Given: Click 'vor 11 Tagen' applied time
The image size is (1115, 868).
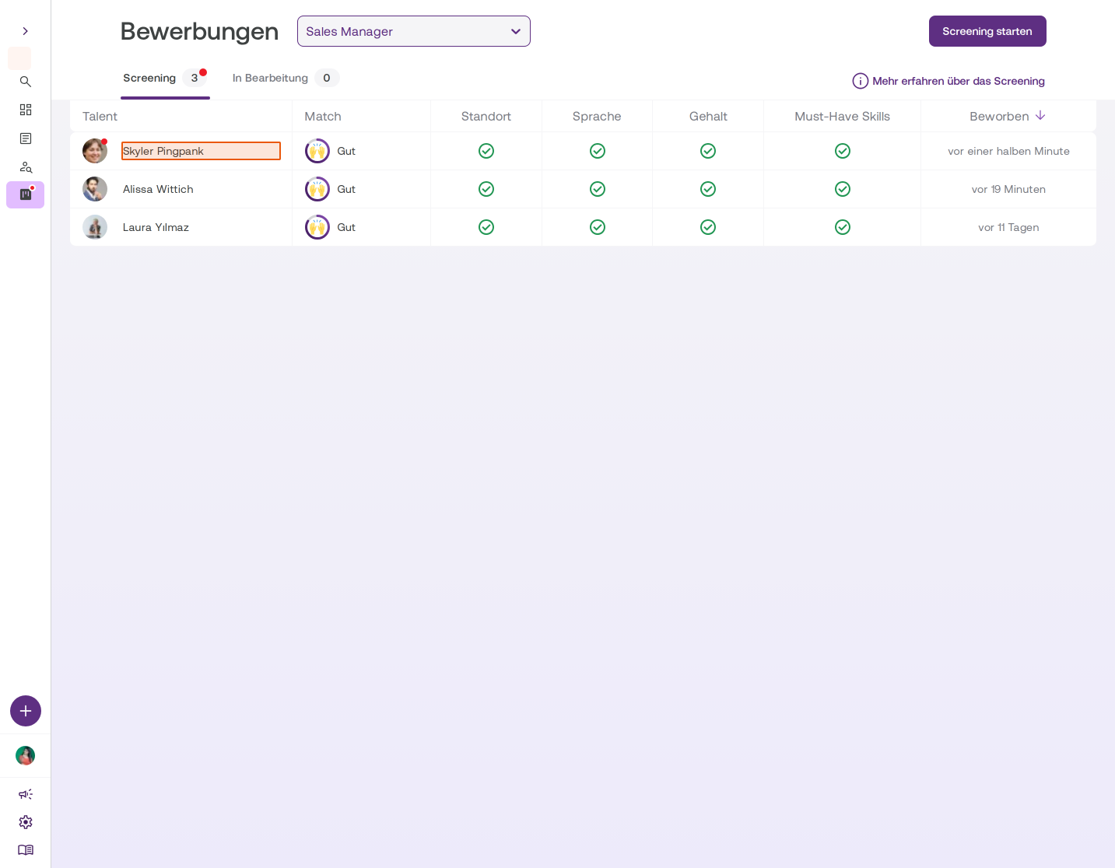Looking at the screenshot, I should (x=1008, y=227).
